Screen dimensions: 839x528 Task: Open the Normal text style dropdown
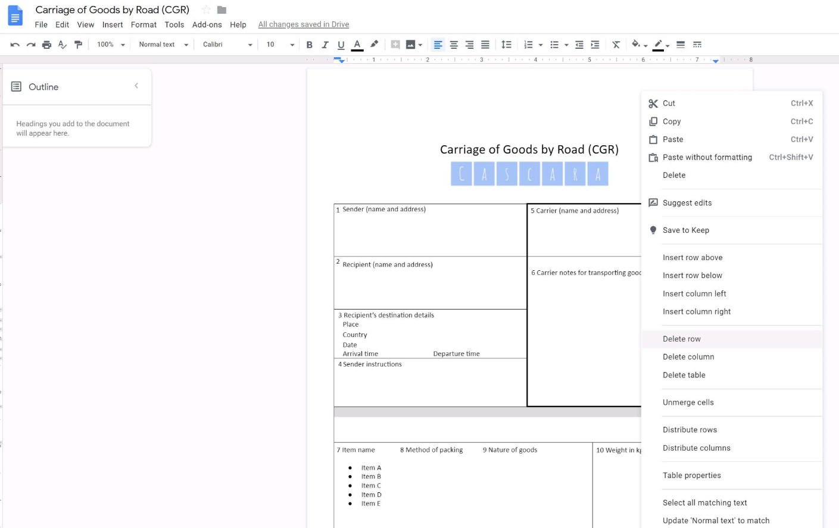163,45
